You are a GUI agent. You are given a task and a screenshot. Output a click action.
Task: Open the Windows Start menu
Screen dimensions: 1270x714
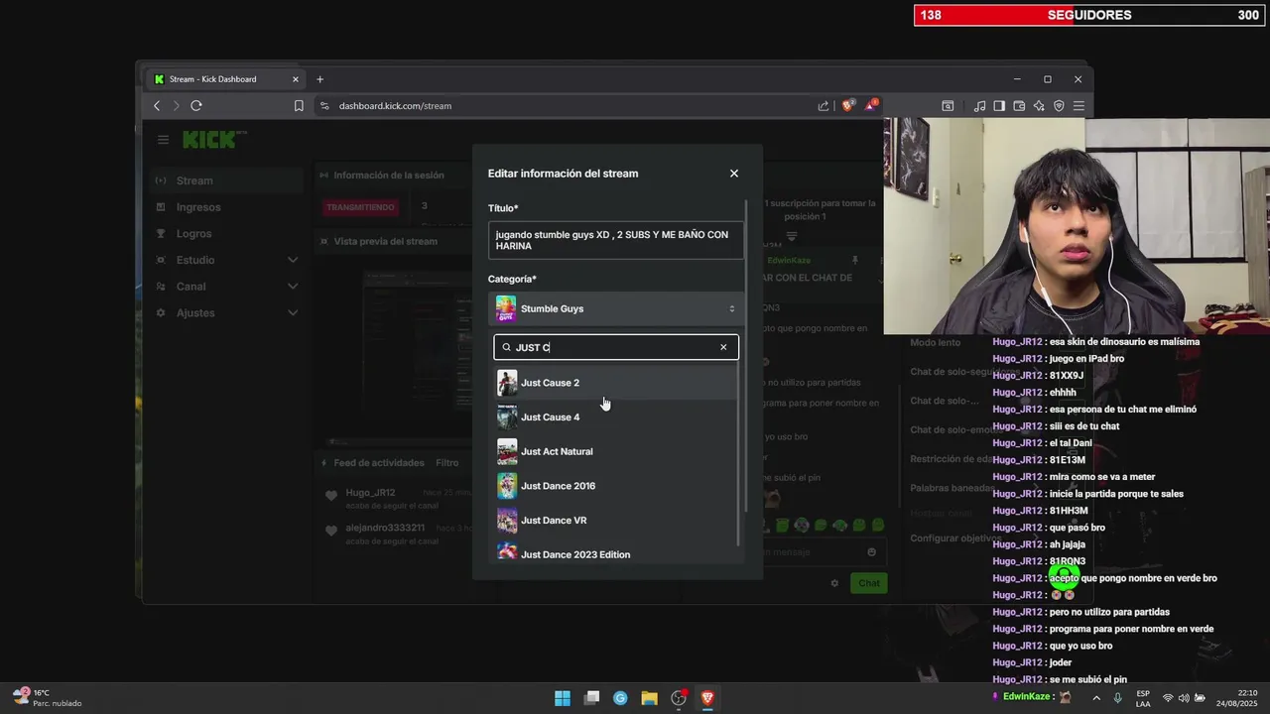coord(563,698)
